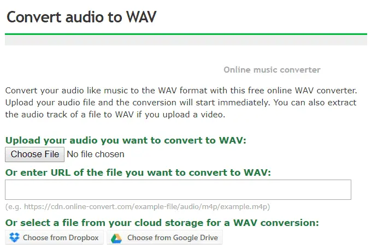Viewport: 383px width, 250px height.
Task: Click the 'Or enter URL of the file' label
Action: coord(138,172)
